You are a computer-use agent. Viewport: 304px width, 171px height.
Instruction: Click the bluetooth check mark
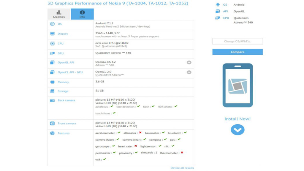pyautogui.click(x=185, y=133)
